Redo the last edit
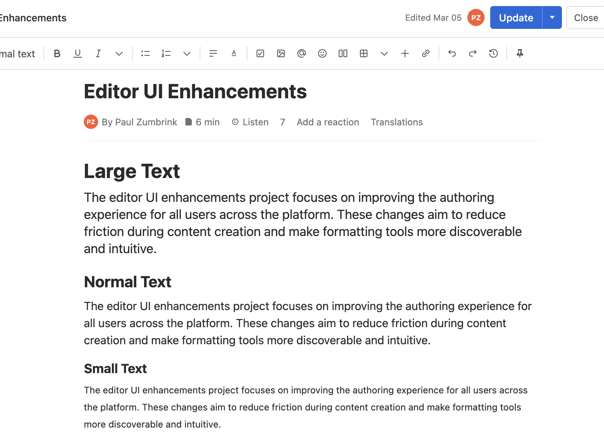This screenshot has height=445, width=604. coord(473,54)
